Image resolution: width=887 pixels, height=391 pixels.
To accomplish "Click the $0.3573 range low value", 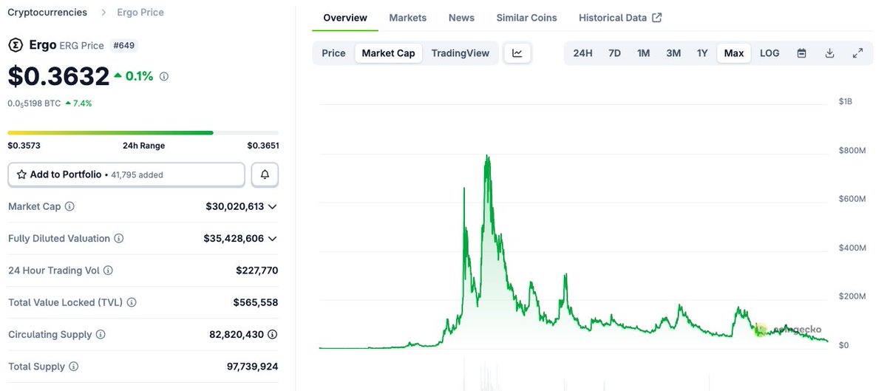I will coord(24,146).
